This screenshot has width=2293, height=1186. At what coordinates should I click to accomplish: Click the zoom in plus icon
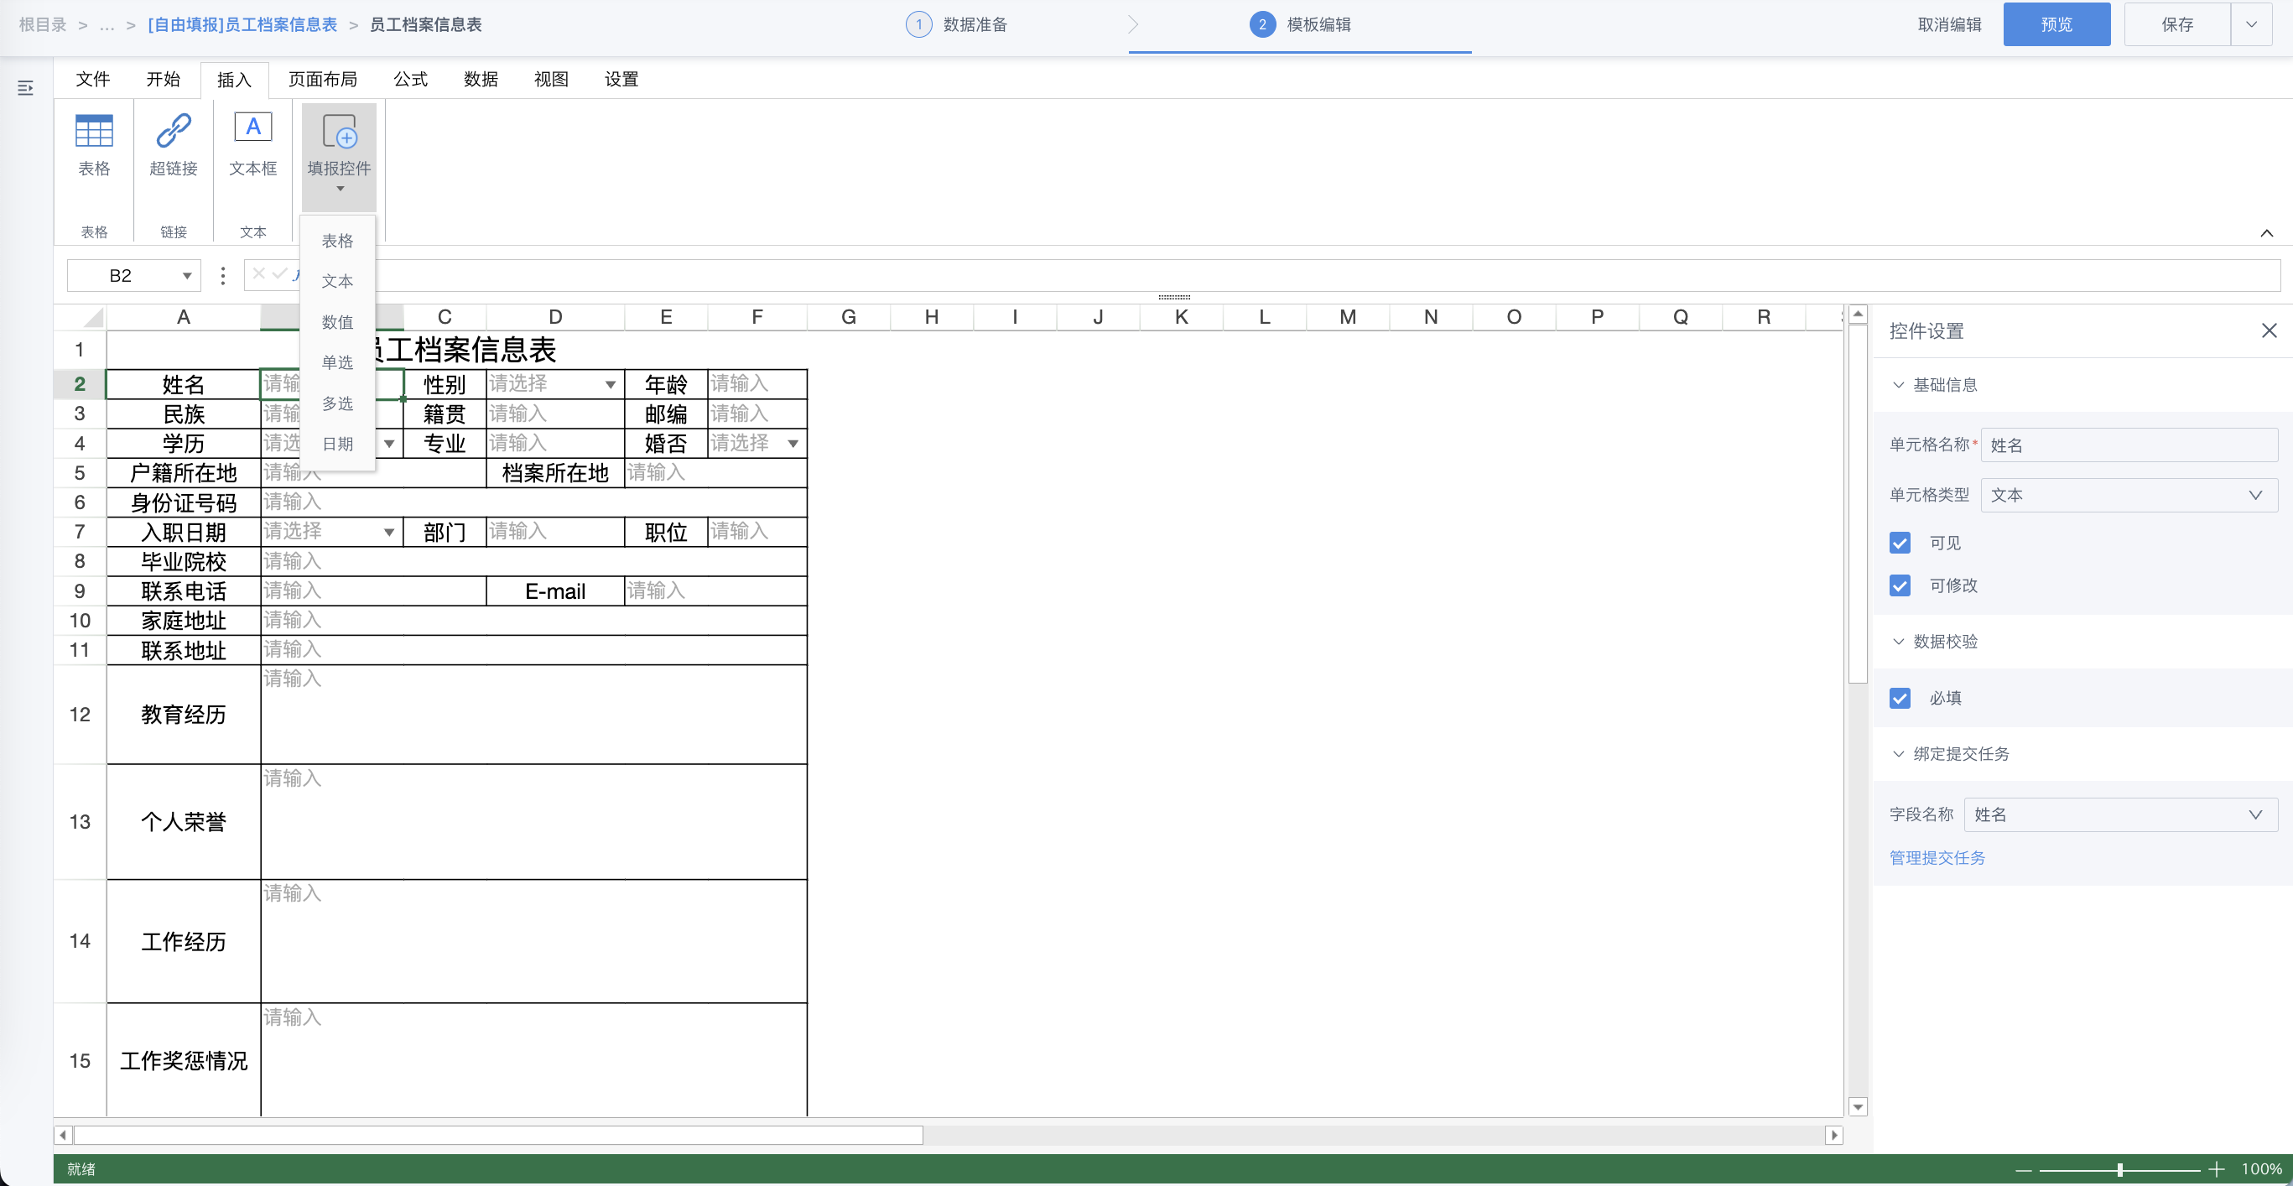(2217, 1169)
